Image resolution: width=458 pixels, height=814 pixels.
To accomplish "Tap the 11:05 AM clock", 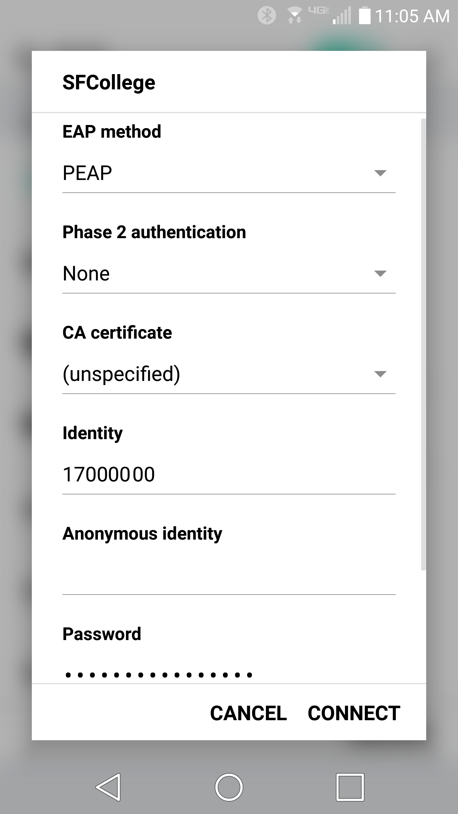I will [412, 16].
